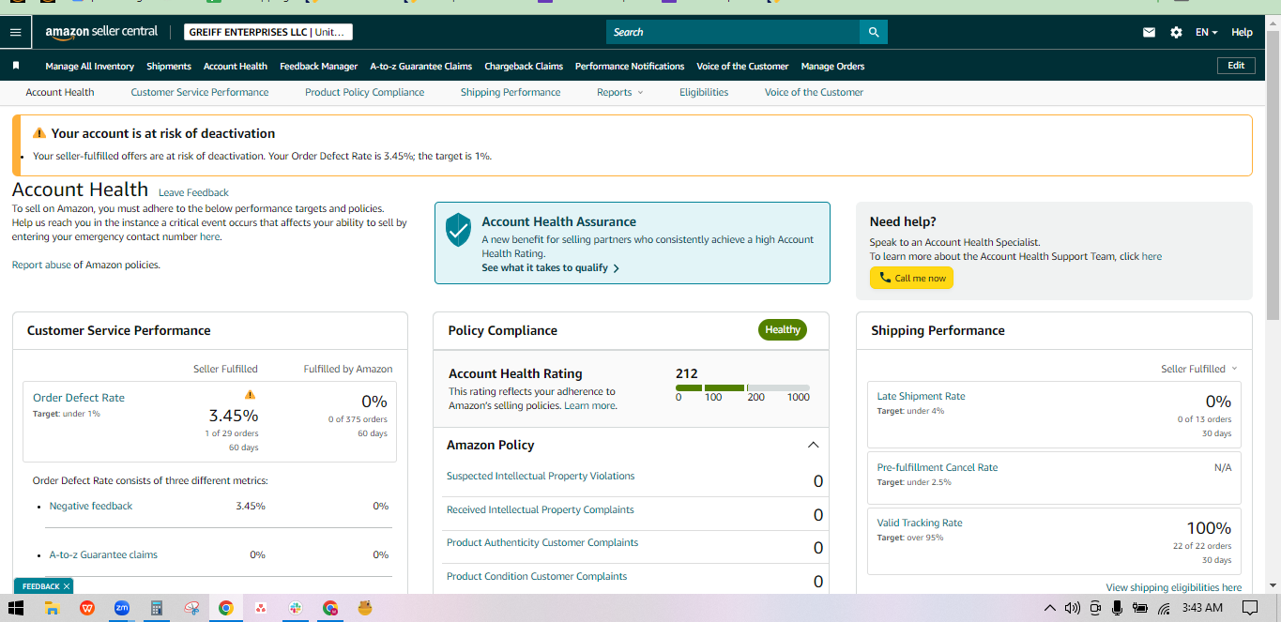The width and height of the screenshot is (1281, 622).
Task: Open the Windows Start menu
Action: click(x=16, y=608)
